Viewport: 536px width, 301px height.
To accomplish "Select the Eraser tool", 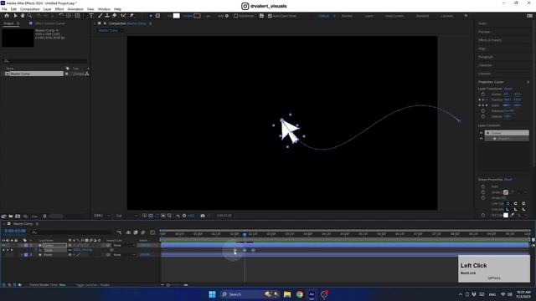I will click(115, 16).
